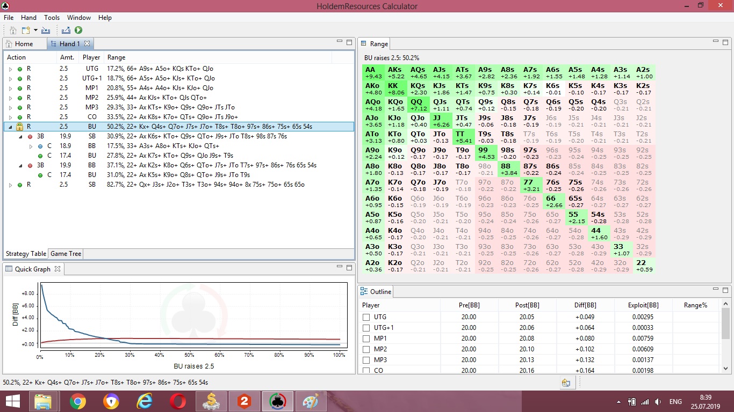Screen dimensions: 734x412
Task: Click red dot on SB 3B row
Action: [30, 137]
